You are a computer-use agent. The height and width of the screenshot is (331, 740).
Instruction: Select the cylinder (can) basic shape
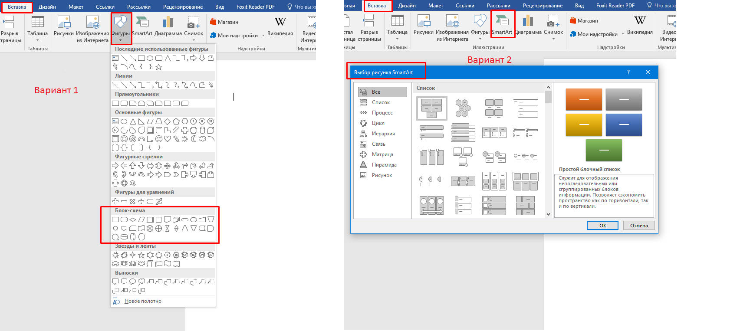(202, 130)
